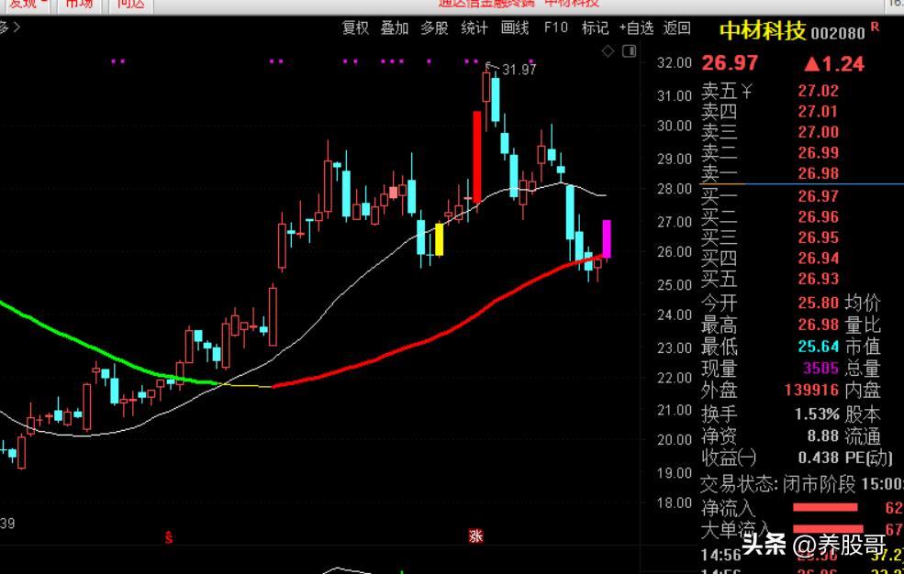This screenshot has height=574, width=904.
Task: Click the 换手 value 1.53%
Action: click(817, 414)
